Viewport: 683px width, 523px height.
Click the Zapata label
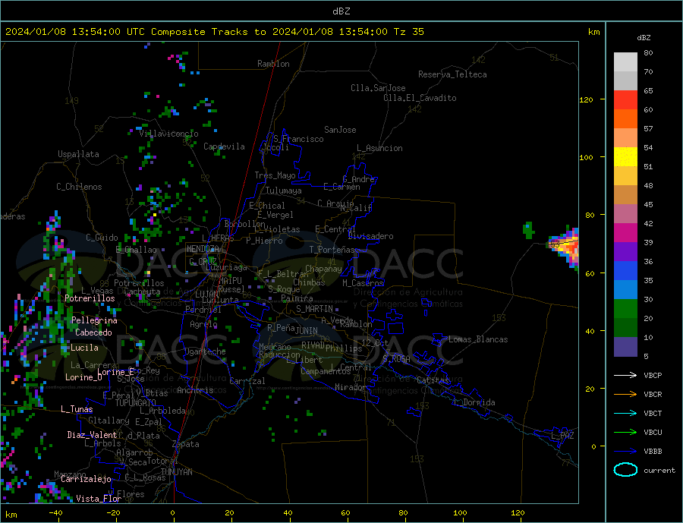(x=186, y=445)
